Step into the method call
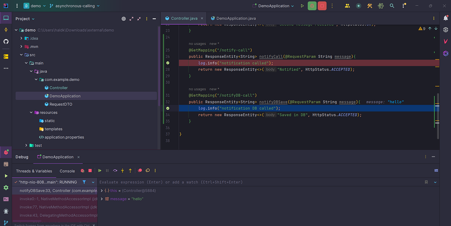This screenshot has width=451, height=226. click(x=123, y=170)
